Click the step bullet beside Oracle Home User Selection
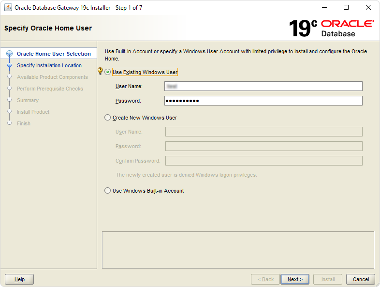Viewport: 380px width, 287px height. coord(10,54)
